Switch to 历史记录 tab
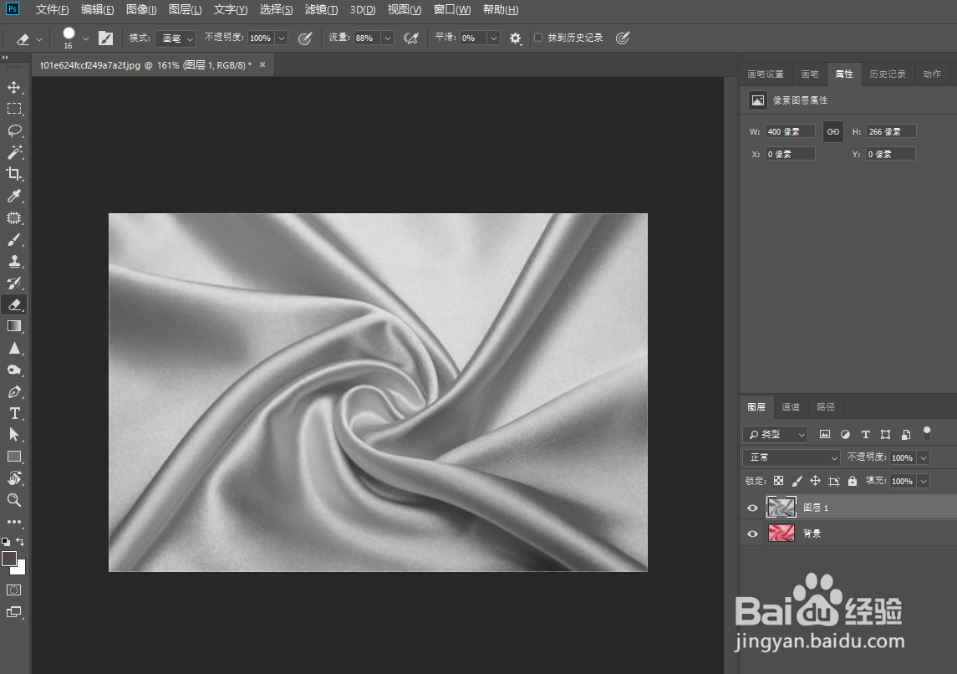Screen dimensions: 957x674 888,74
